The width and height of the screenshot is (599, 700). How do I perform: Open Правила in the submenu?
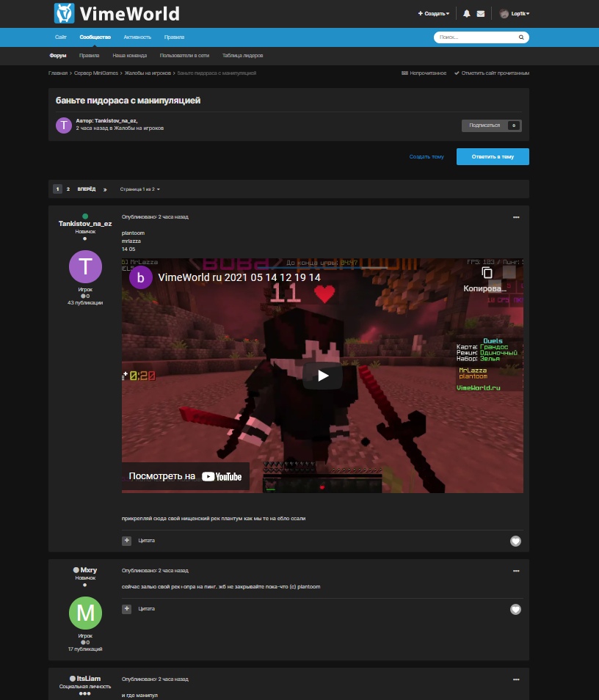coord(89,55)
